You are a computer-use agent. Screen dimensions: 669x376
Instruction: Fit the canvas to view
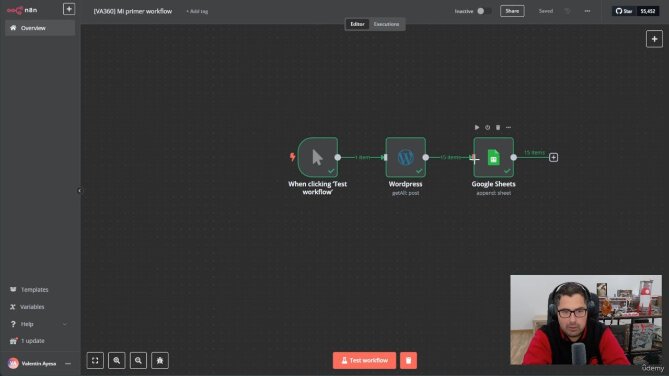[95, 360]
